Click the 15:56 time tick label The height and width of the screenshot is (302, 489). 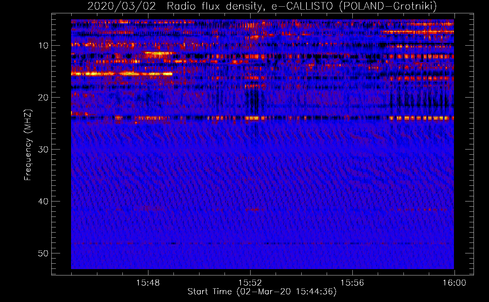click(352, 283)
